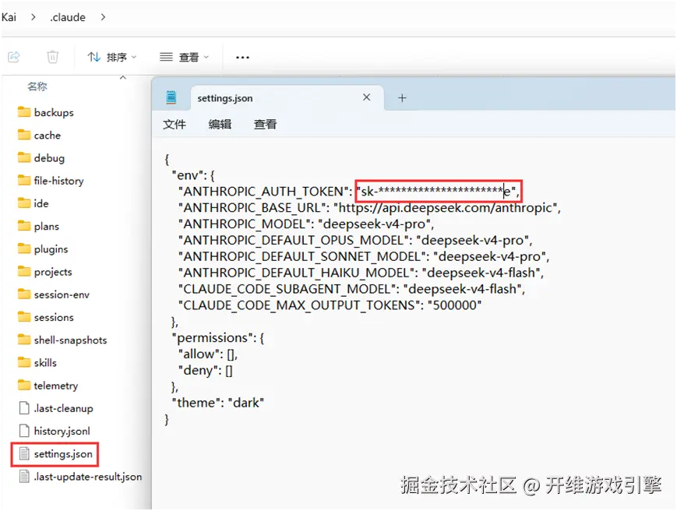
Task: Select the sessions folder
Action: (46, 317)
